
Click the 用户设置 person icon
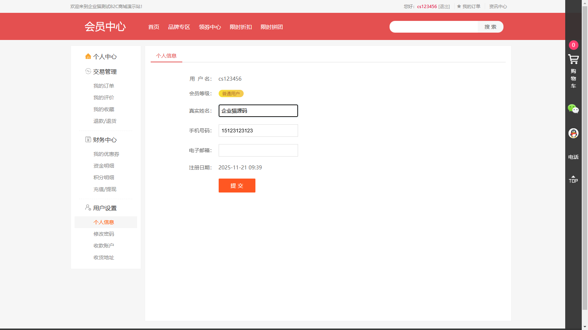88,208
